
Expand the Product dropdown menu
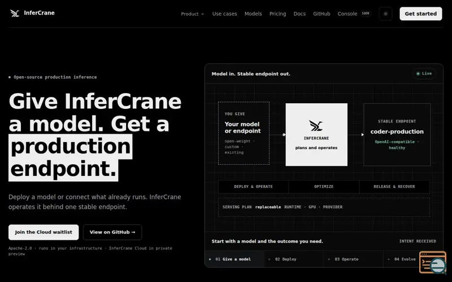pyautogui.click(x=192, y=14)
